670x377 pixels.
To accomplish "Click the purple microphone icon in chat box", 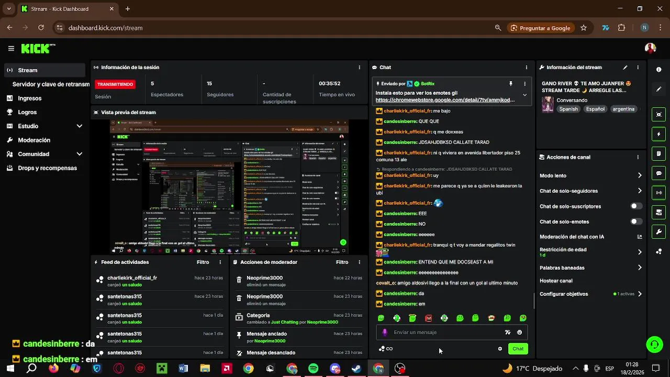I will point(385,332).
